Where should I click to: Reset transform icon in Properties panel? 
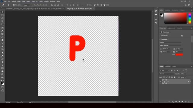coord(182,36)
